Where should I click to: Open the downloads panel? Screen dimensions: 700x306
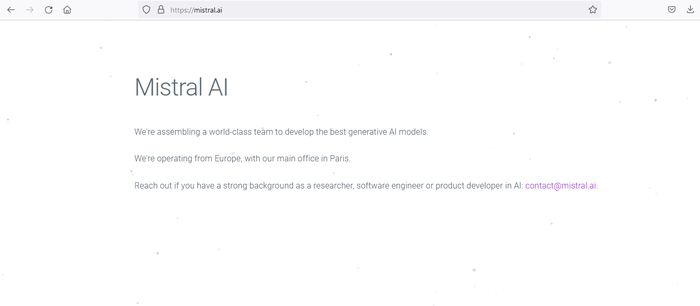point(690,9)
